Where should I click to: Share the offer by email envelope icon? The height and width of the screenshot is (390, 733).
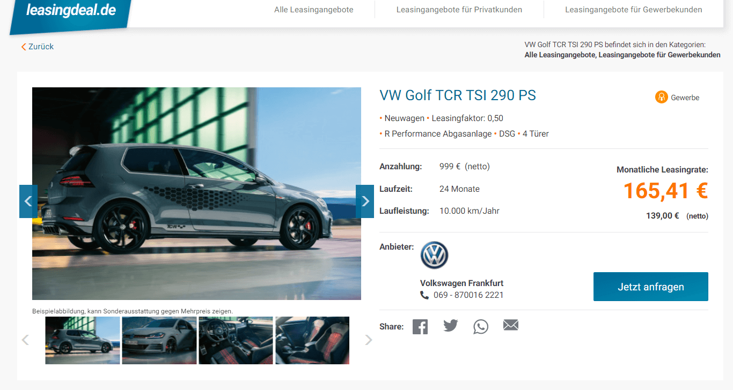(x=511, y=325)
